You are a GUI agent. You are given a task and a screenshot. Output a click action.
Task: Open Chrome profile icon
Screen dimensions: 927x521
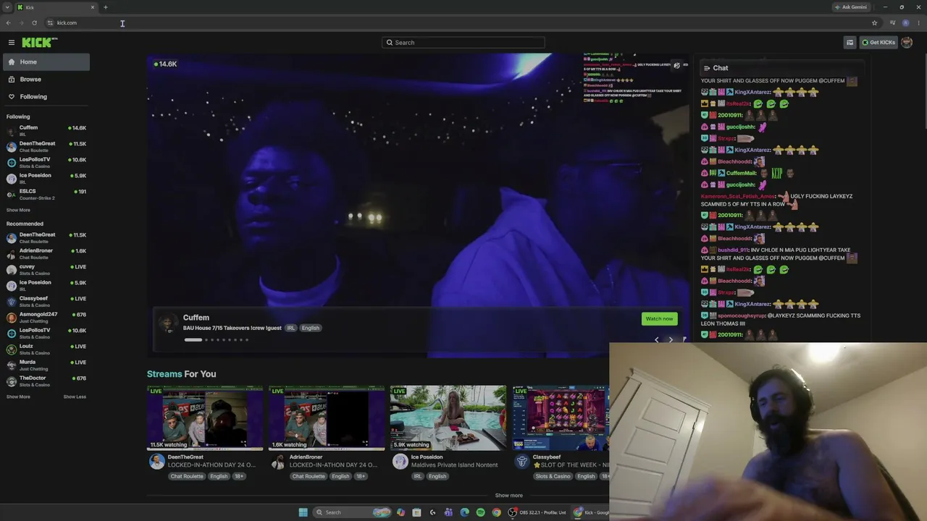click(x=905, y=23)
